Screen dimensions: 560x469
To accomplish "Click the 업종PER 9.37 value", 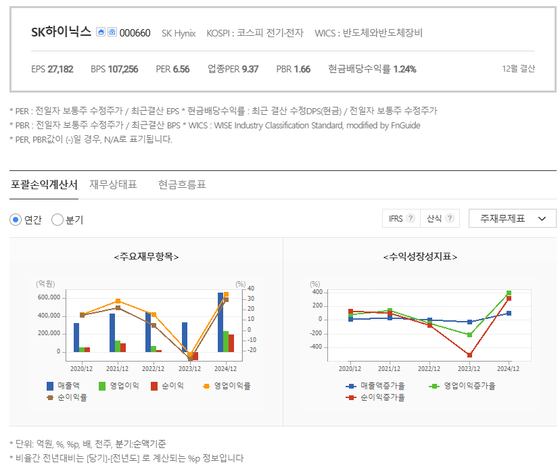I will click(233, 69).
